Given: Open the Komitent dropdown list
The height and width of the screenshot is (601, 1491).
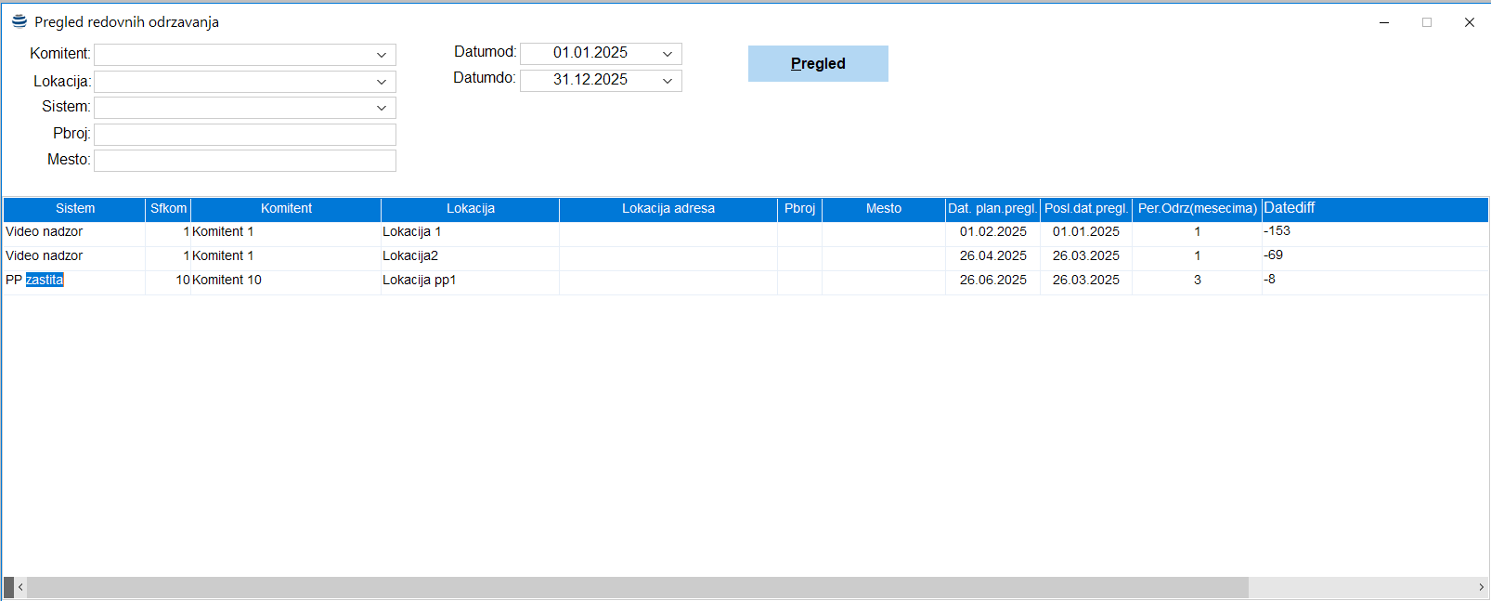Looking at the screenshot, I should click(381, 55).
